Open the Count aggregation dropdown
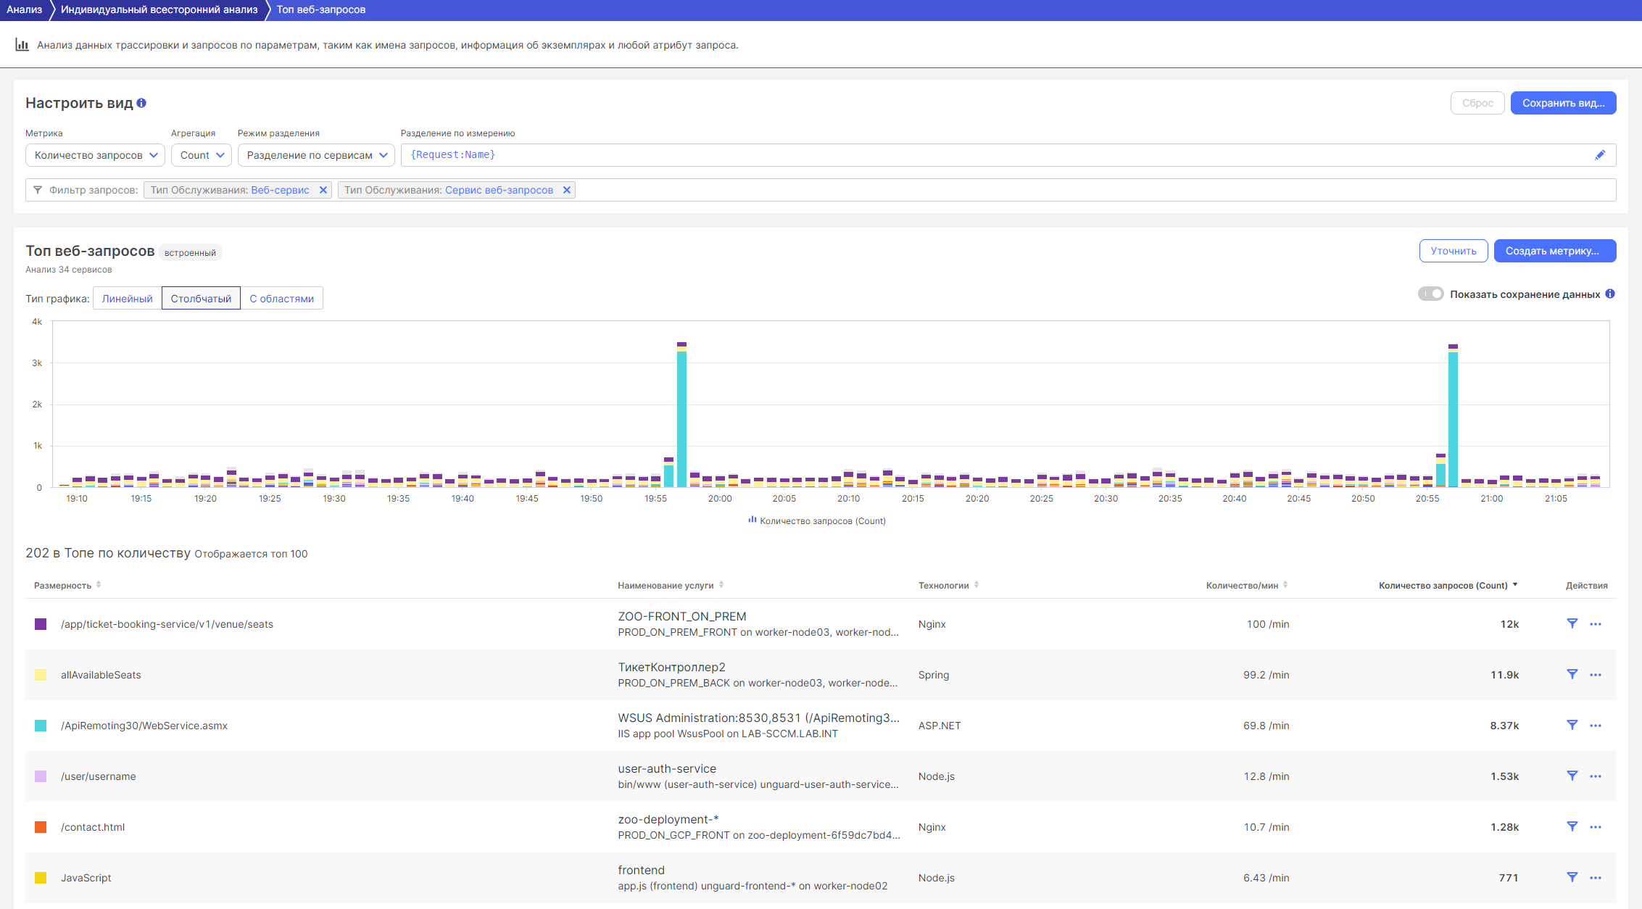Image resolution: width=1642 pixels, height=909 pixels. [202, 155]
